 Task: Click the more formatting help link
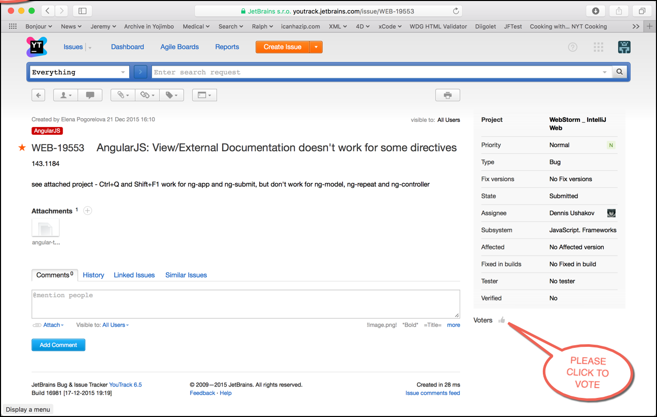453,325
